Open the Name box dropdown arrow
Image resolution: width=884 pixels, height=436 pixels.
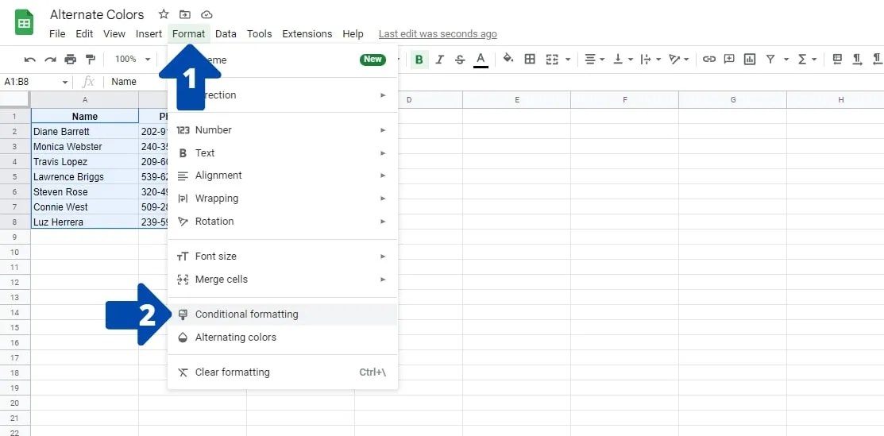pyautogui.click(x=65, y=83)
